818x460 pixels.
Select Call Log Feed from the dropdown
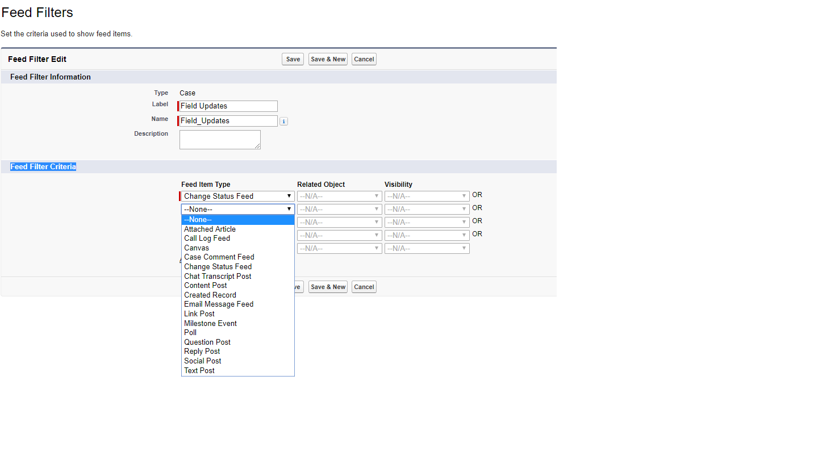pyautogui.click(x=207, y=238)
